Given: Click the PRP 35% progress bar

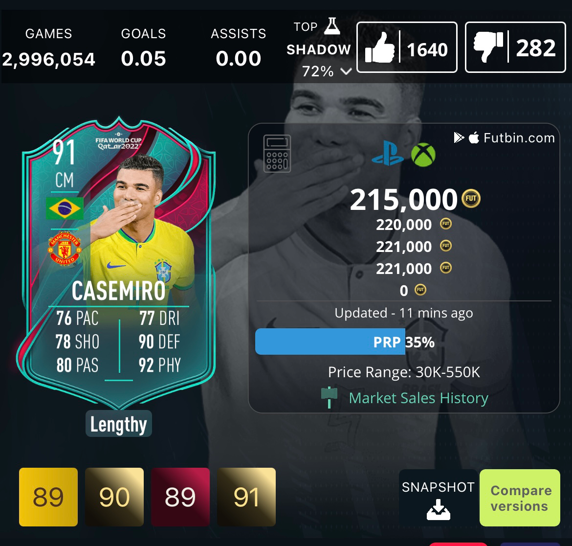Looking at the screenshot, I should [x=345, y=341].
